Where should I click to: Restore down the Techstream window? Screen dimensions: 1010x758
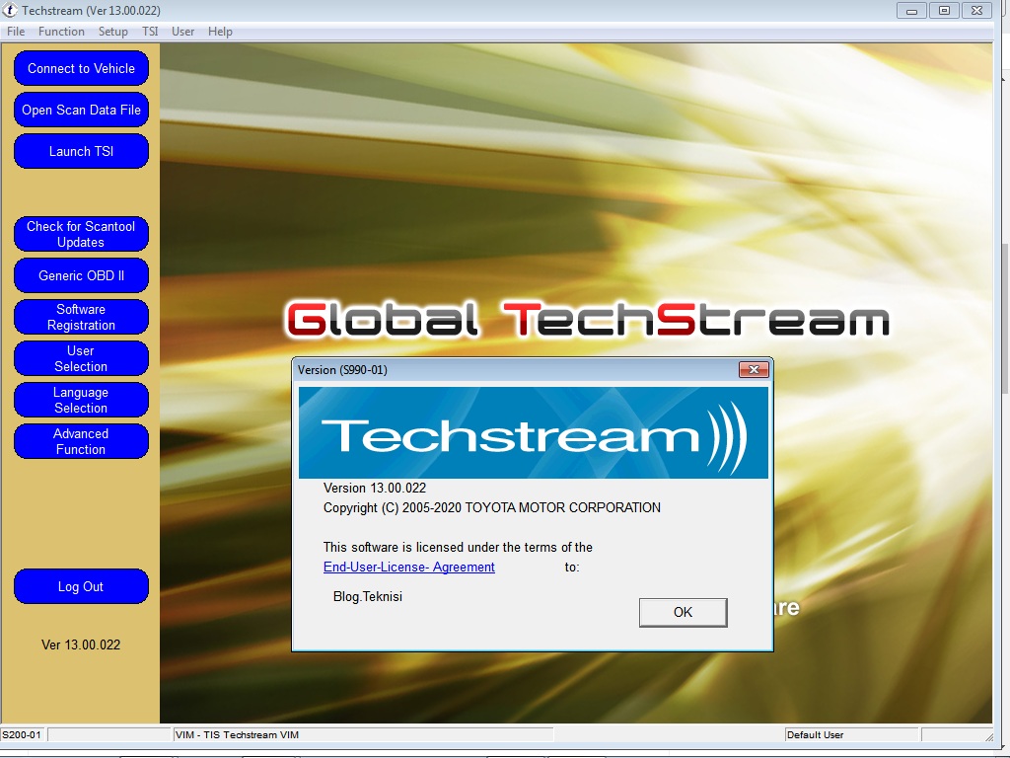[944, 10]
